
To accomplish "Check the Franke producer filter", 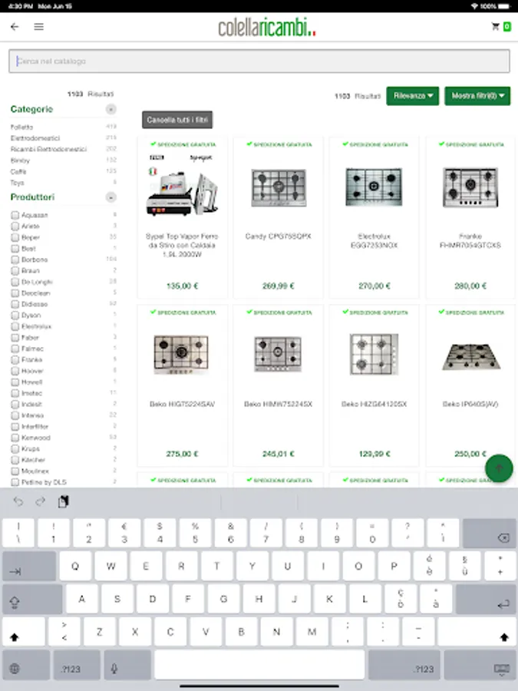I will click(15, 359).
